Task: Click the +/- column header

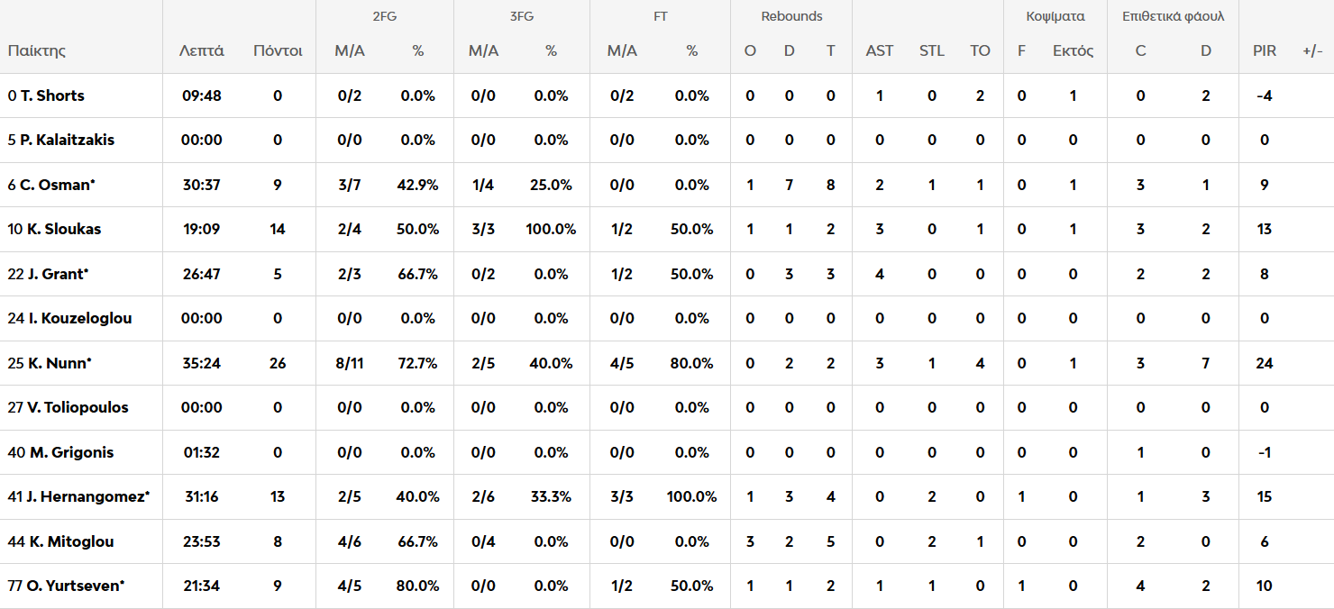Action: (1312, 50)
